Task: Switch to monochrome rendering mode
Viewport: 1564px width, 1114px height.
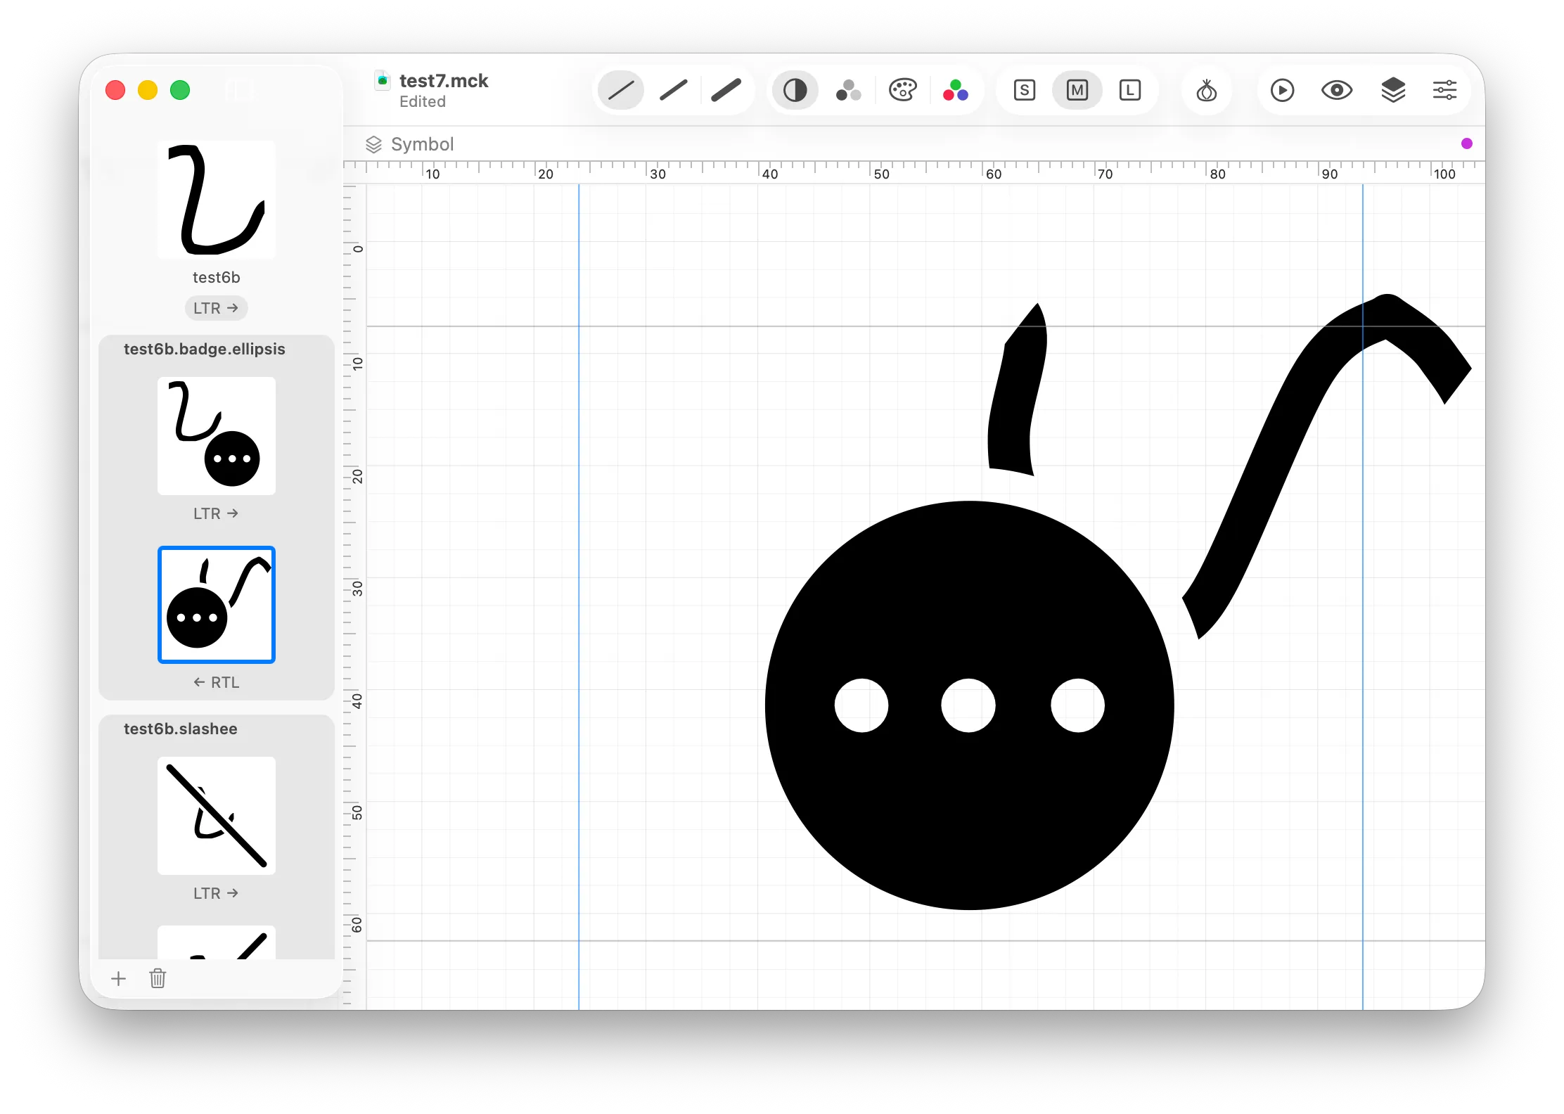Action: coord(795,90)
